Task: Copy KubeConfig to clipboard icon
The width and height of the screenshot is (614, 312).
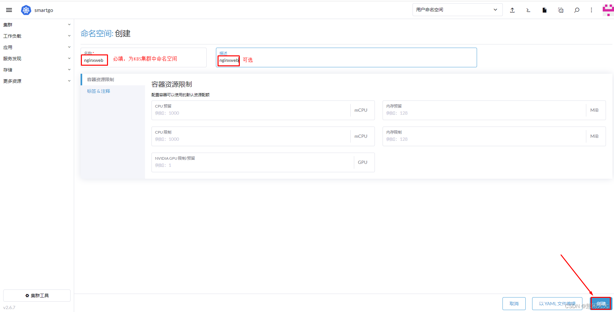Action: point(560,10)
